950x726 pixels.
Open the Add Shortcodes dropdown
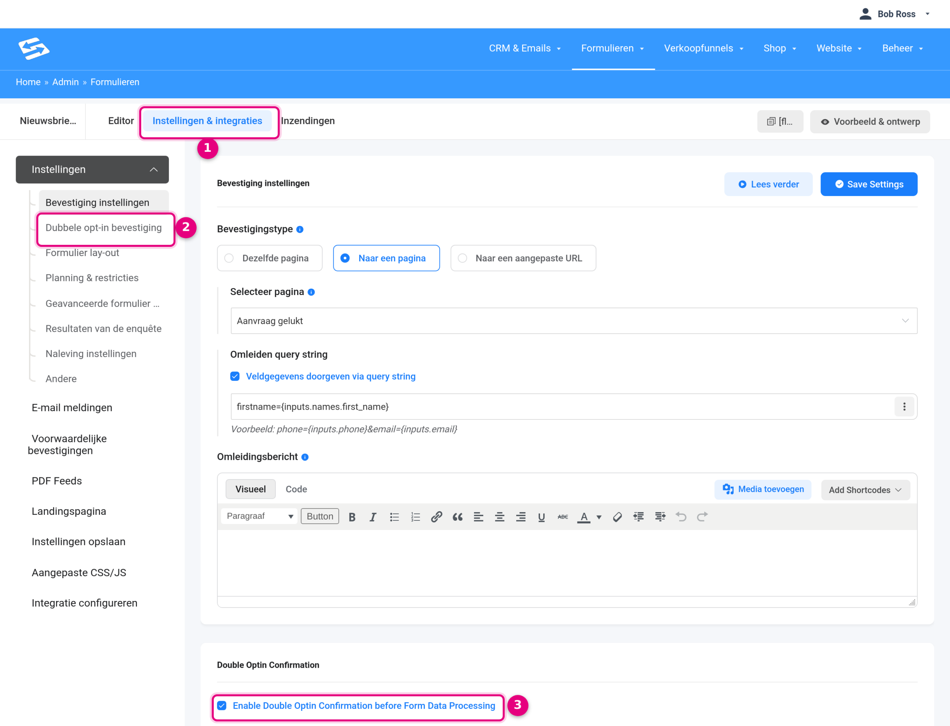(865, 490)
